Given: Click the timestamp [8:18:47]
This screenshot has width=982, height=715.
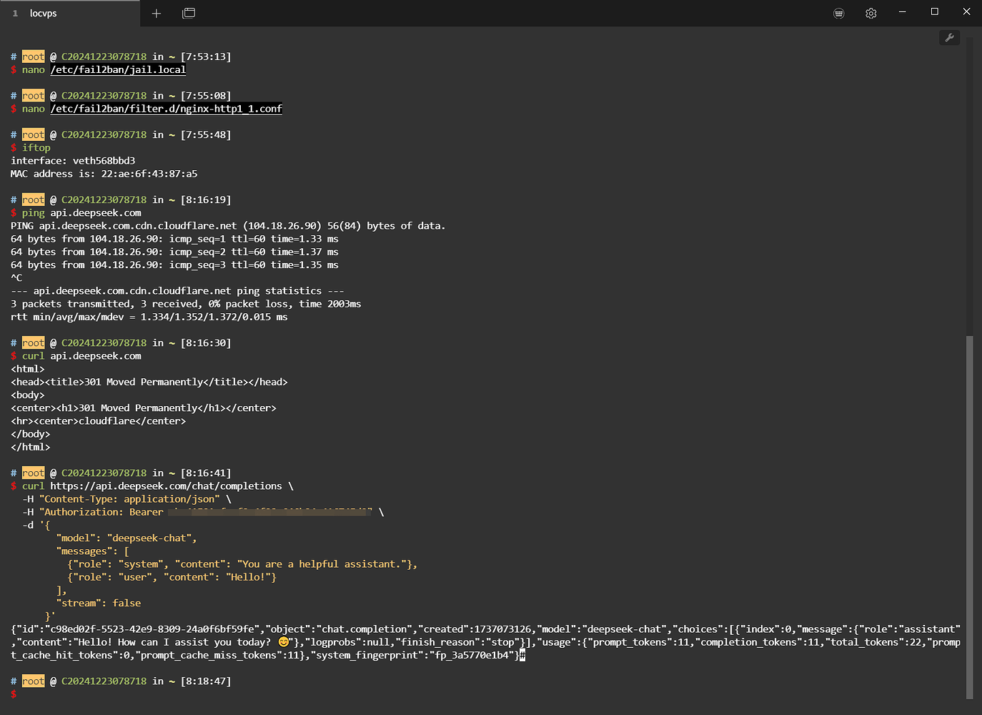Looking at the screenshot, I should 206,681.
